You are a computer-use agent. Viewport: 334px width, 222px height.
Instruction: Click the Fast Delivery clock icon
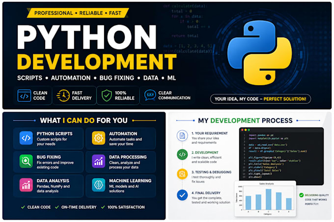[63, 96]
